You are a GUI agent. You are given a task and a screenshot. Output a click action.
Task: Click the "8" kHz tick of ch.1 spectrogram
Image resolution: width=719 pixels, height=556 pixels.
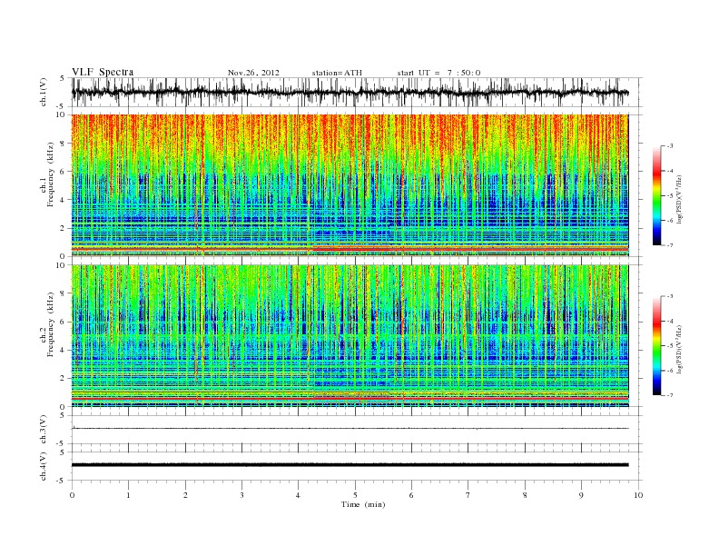coord(64,144)
